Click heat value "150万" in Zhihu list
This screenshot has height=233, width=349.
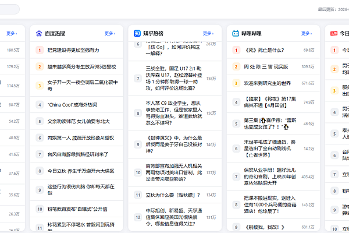(x=211, y=113)
